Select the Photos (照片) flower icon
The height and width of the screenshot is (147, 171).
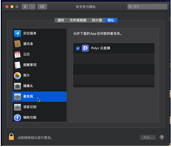click(x=17, y=75)
